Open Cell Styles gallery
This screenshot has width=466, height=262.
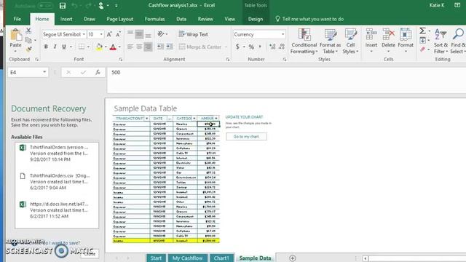click(350, 41)
